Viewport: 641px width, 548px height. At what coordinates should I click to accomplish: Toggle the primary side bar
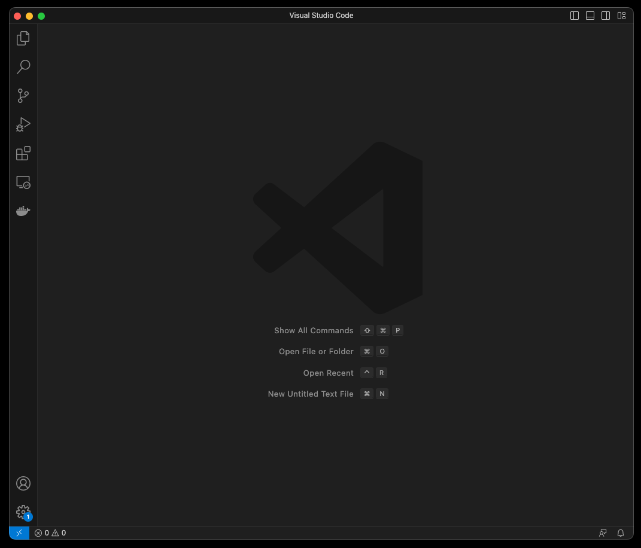(575, 16)
